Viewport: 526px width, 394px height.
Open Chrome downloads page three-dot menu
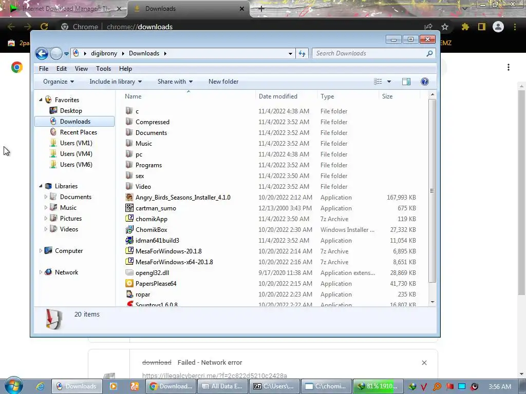pyautogui.click(x=509, y=67)
